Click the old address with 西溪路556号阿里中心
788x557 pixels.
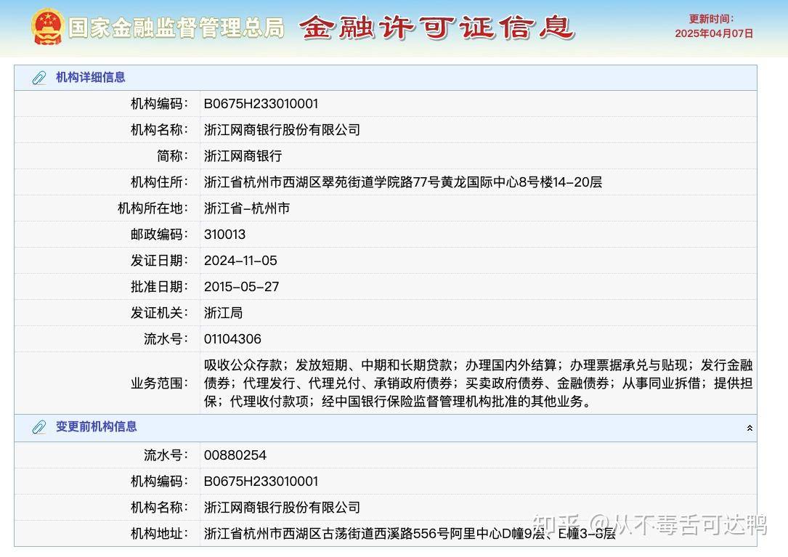point(410,533)
